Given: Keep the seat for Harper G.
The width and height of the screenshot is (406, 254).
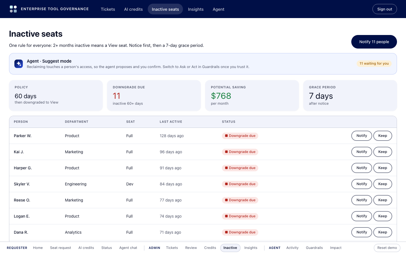Looking at the screenshot, I should click(383, 168).
